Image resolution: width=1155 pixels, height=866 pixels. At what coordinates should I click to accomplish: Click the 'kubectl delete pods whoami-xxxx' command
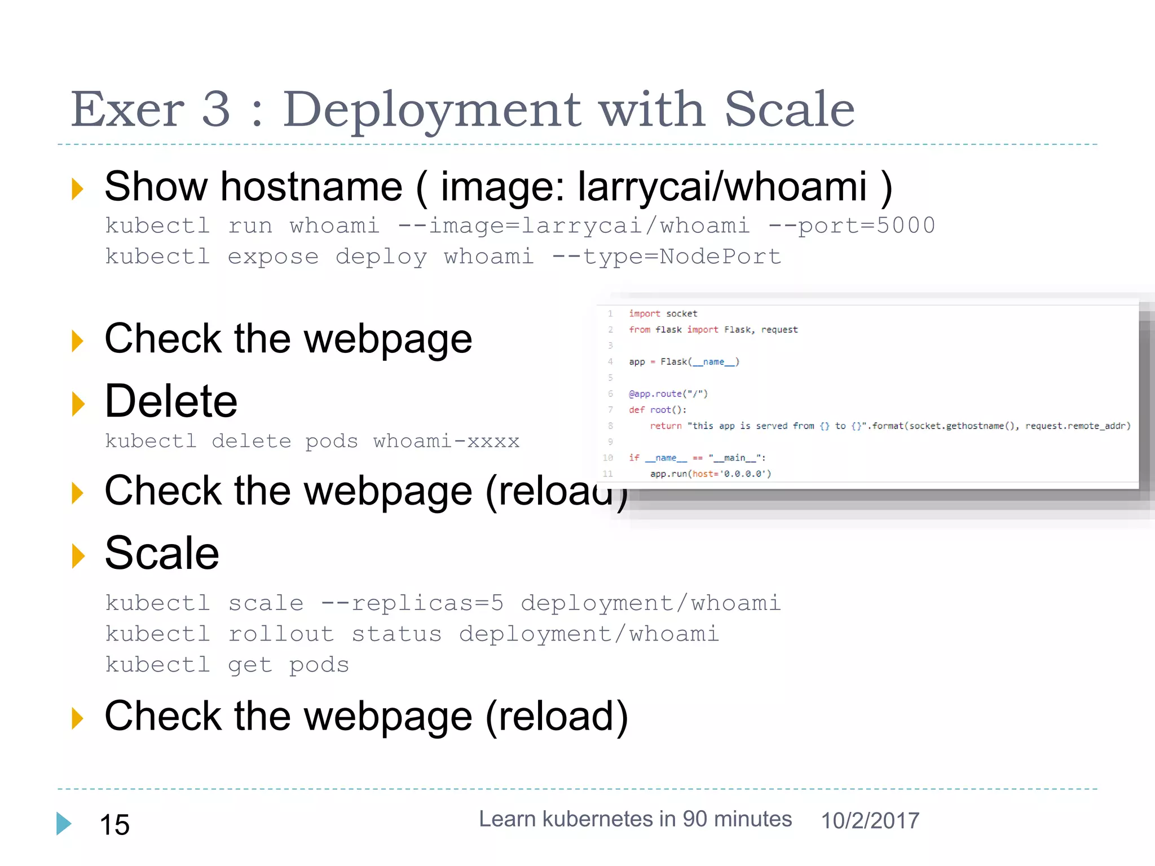tap(312, 441)
